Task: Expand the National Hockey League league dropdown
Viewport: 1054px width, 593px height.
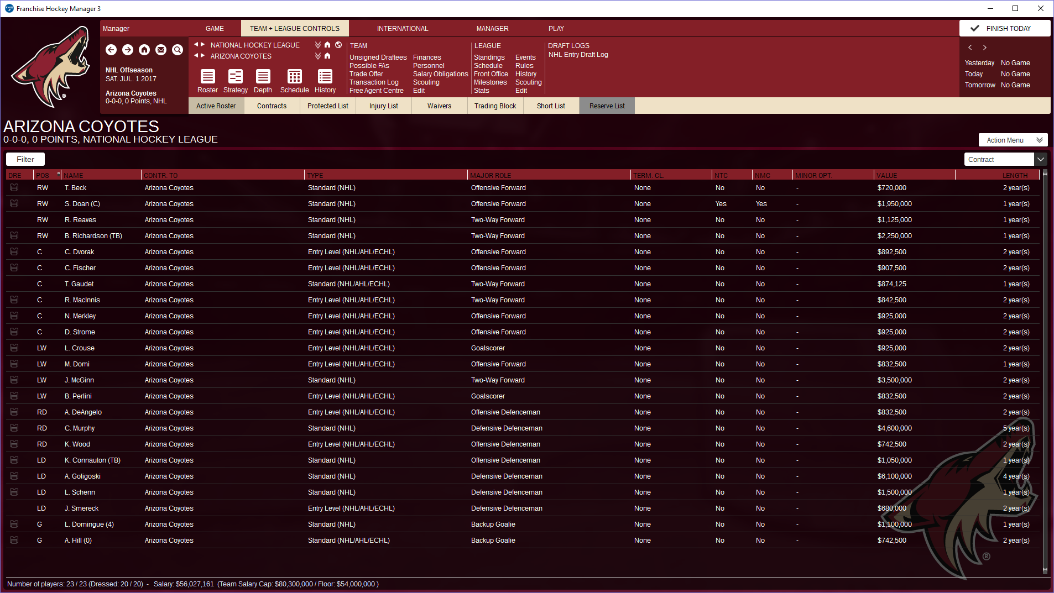Action: click(x=318, y=45)
